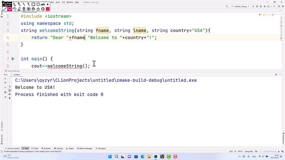Open the Problems tool window tab
285x160 pixels.
click(x=46, y=148)
